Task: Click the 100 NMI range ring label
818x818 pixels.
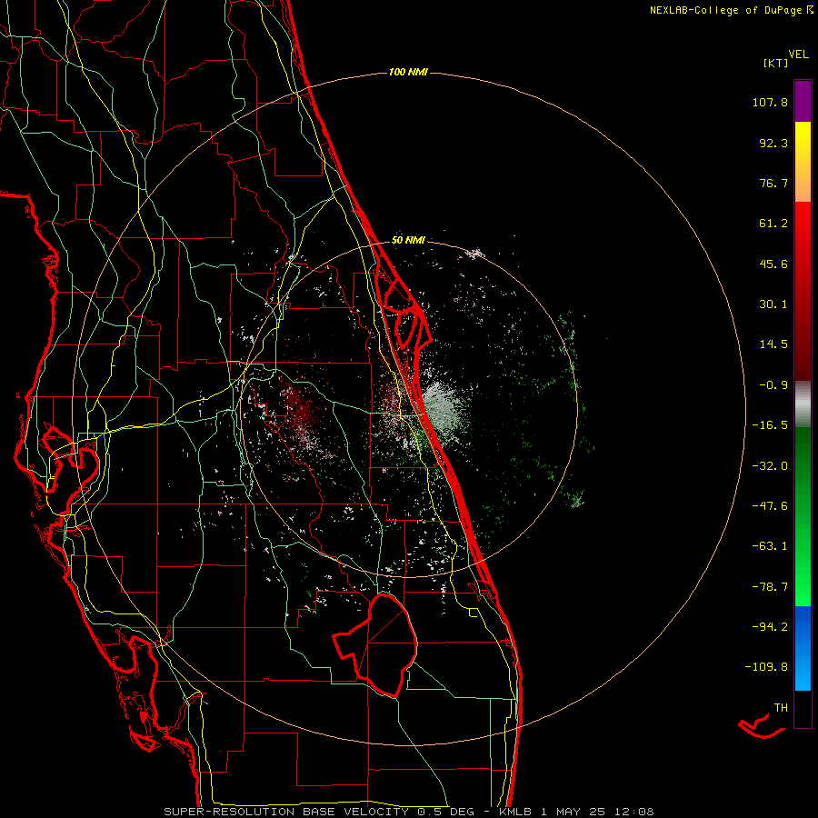Action: [x=408, y=72]
